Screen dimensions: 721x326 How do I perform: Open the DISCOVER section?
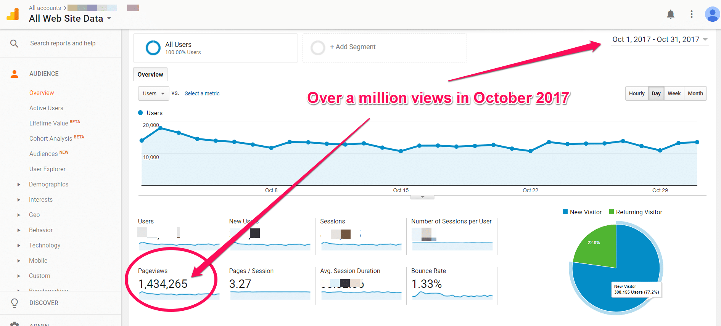44,303
